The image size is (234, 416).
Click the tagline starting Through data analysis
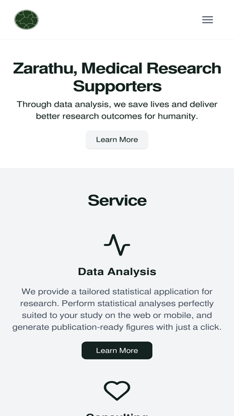click(x=117, y=110)
